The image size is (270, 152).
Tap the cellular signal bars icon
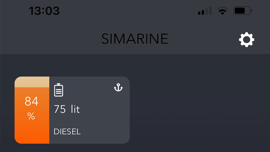205,11
